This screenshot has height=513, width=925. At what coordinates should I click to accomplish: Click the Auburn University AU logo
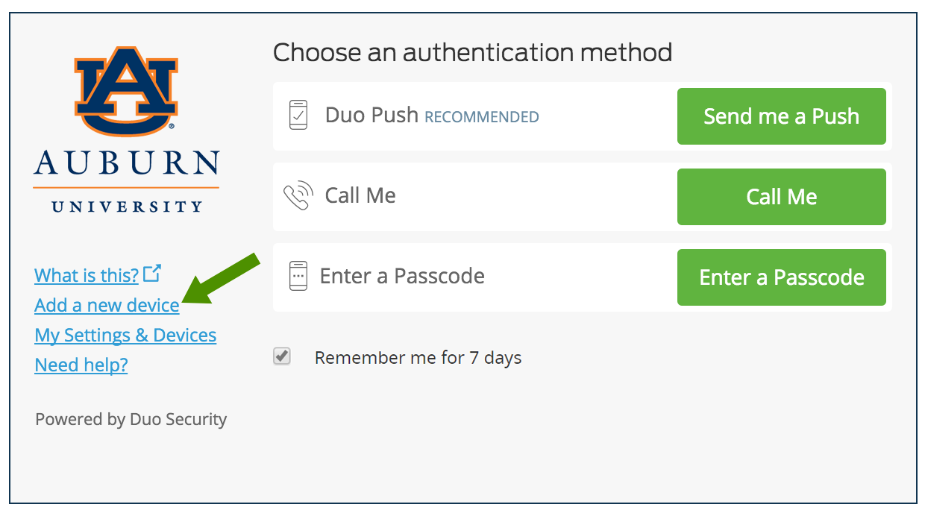click(x=126, y=91)
